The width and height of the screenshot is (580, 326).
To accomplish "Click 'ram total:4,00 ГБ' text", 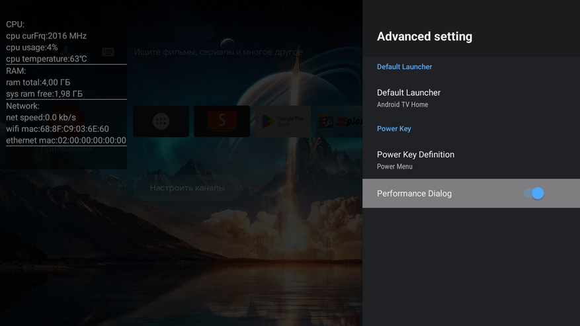I will 38,82.
